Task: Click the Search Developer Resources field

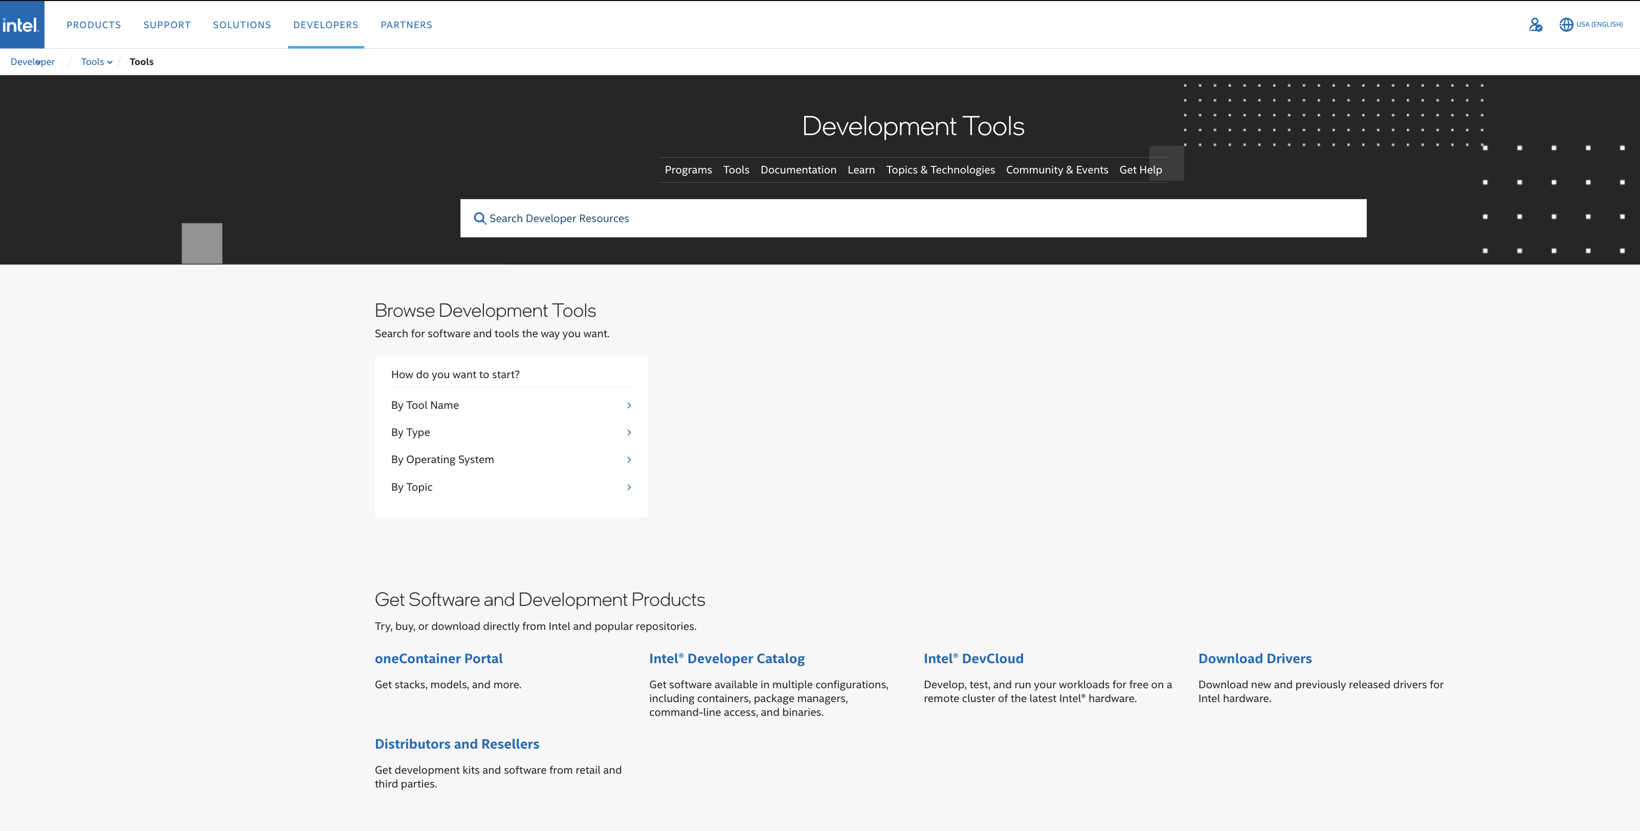Action: pos(764,218)
